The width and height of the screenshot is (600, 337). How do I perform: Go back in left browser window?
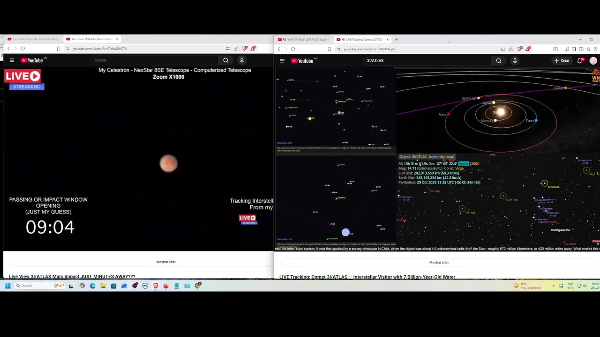tap(8, 49)
